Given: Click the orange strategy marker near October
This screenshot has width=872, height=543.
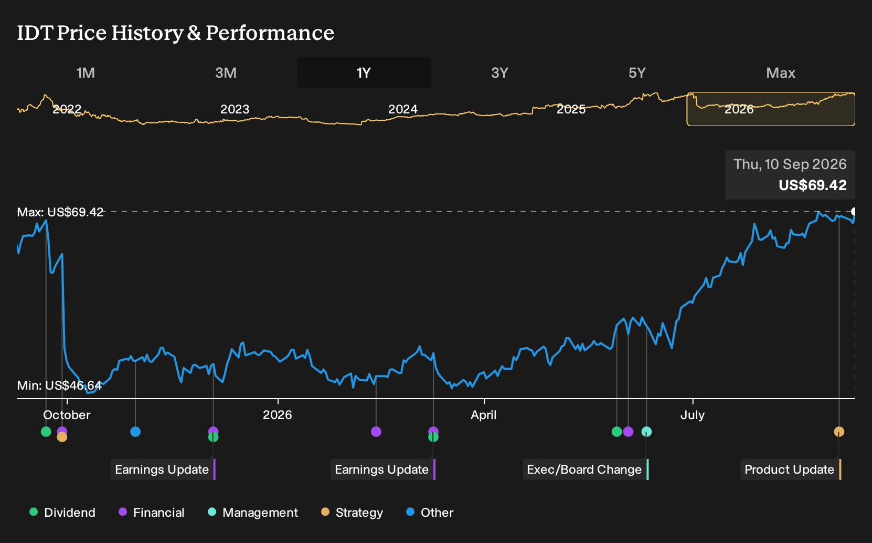Looking at the screenshot, I should click(62, 437).
